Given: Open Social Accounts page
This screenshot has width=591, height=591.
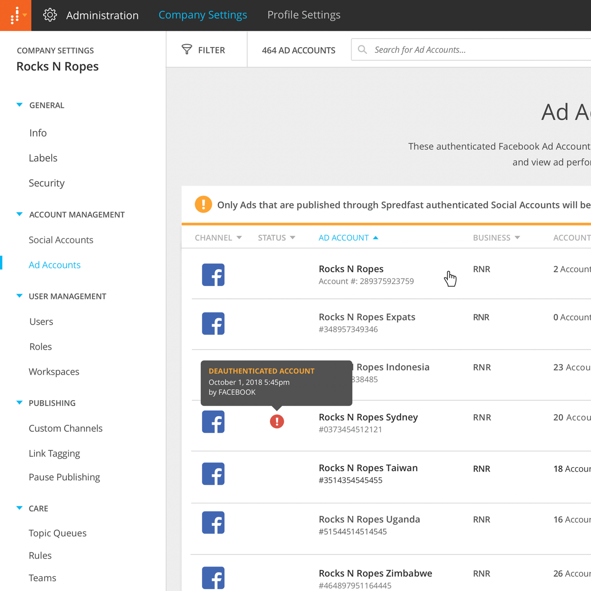Looking at the screenshot, I should click(61, 240).
